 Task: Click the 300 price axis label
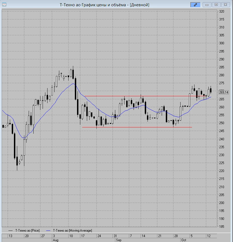tap(222, 43)
